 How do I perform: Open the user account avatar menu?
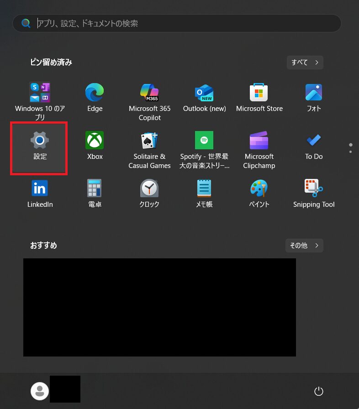pyautogui.click(x=40, y=391)
